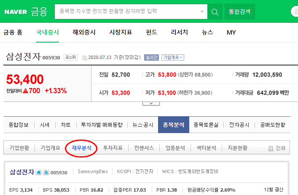Expand the price details chevron below the quote box
Image resolution: width=298 pixels, height=195 pixels.
pos(151,104)
